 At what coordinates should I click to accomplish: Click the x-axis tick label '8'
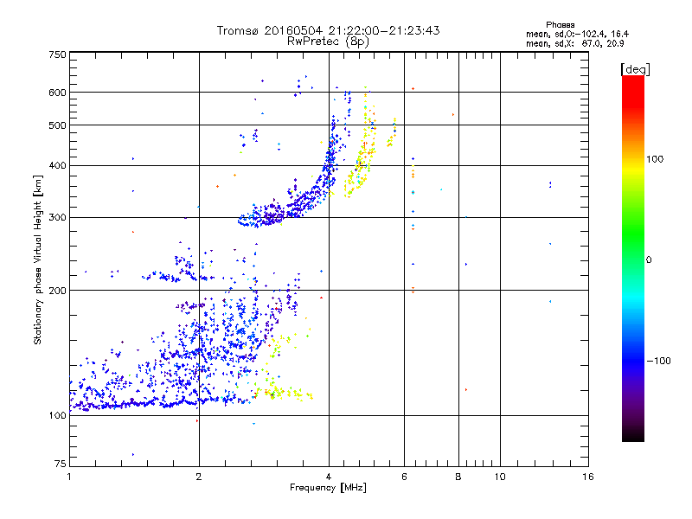[x=458, y=477]
